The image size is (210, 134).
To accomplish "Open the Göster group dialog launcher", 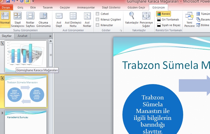I will pos(121,30).
